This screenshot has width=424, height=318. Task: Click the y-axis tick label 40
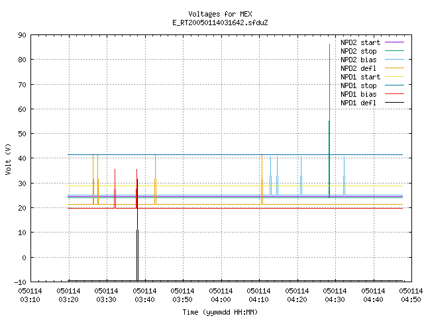pos(23,158)
